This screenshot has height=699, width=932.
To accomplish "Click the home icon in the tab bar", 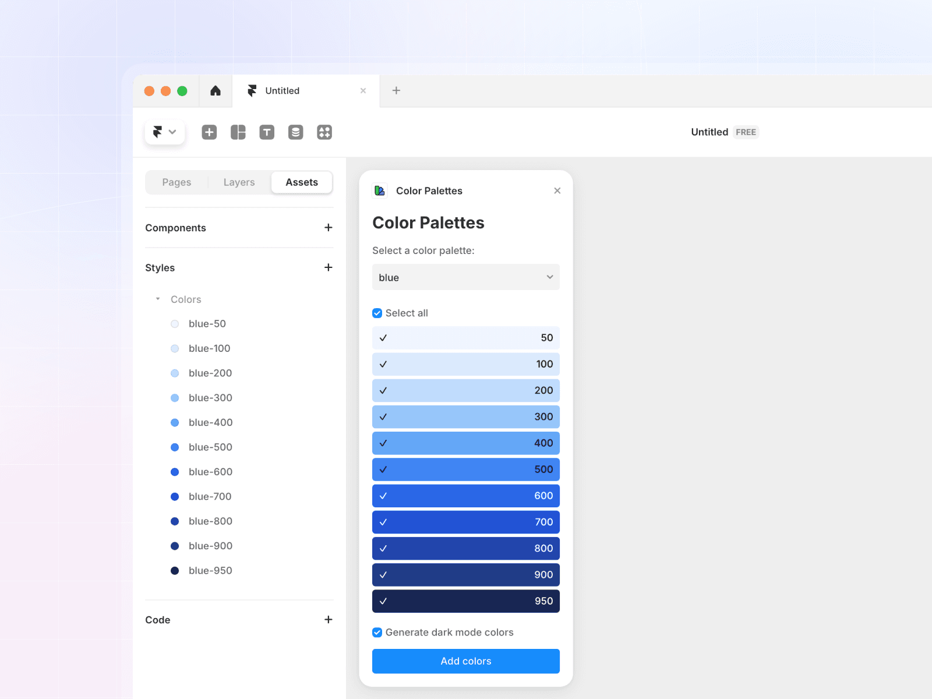I will click(x=216, y=91).
